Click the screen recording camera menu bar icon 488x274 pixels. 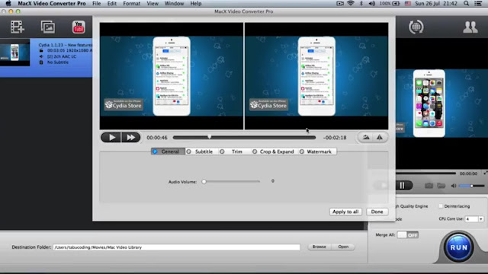click(340, 3)
